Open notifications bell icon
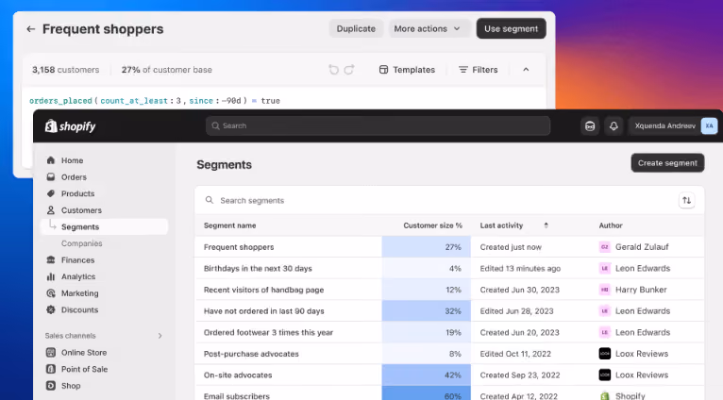Image resolution: width=723 pixels, height=400 pixels. 614,125
